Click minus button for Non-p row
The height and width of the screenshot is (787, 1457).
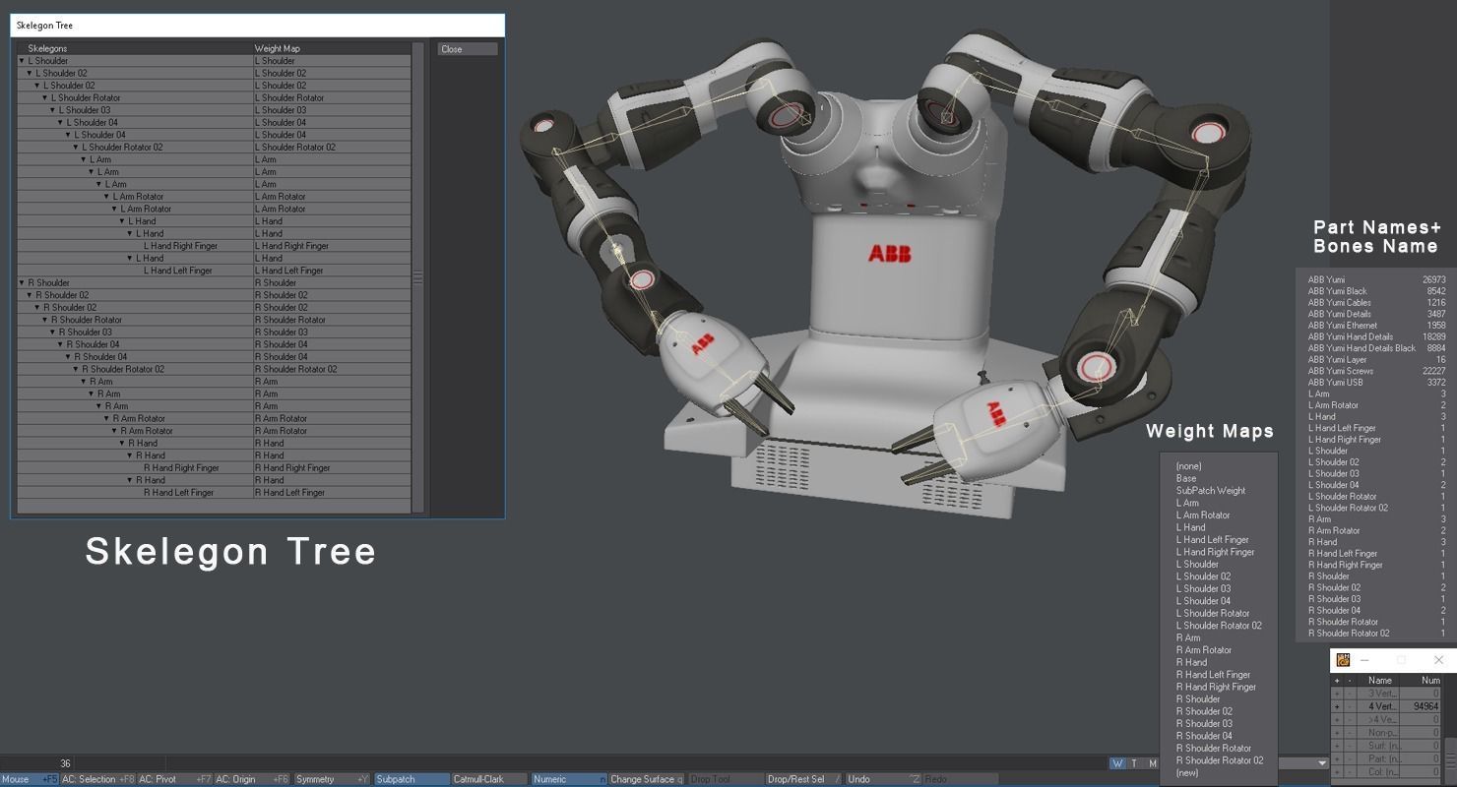coord(1350,733)
